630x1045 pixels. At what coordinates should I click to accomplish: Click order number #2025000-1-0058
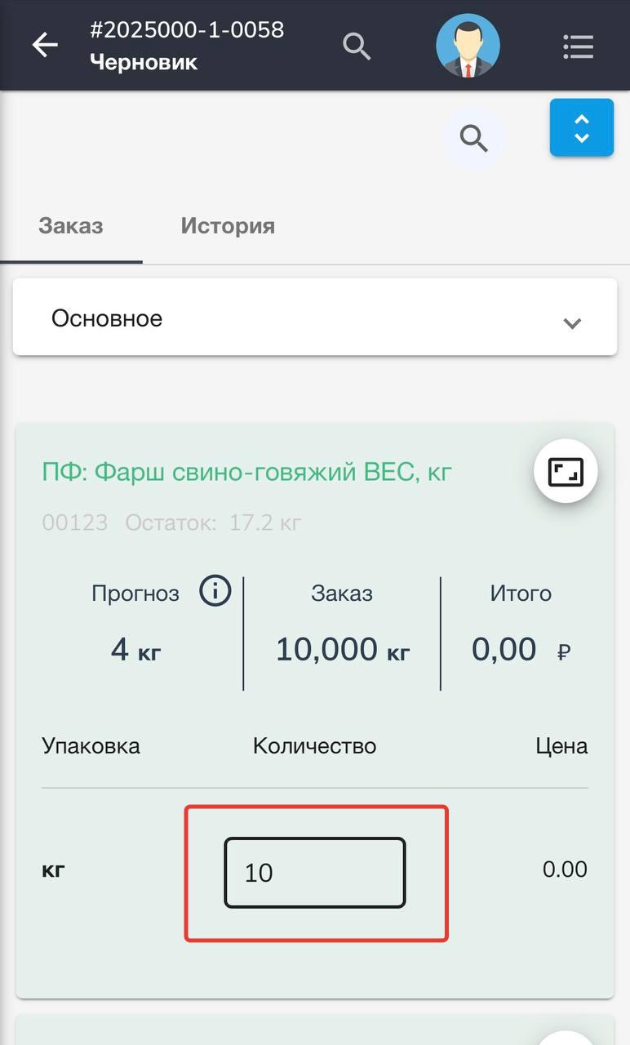coord(187,30)
